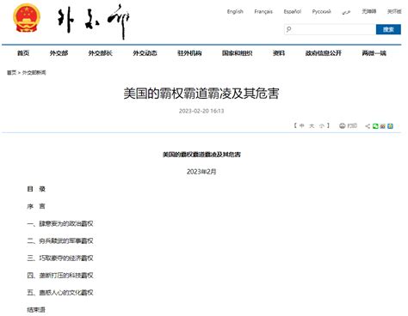
Task: Focus the search input field
Action: 330,29
